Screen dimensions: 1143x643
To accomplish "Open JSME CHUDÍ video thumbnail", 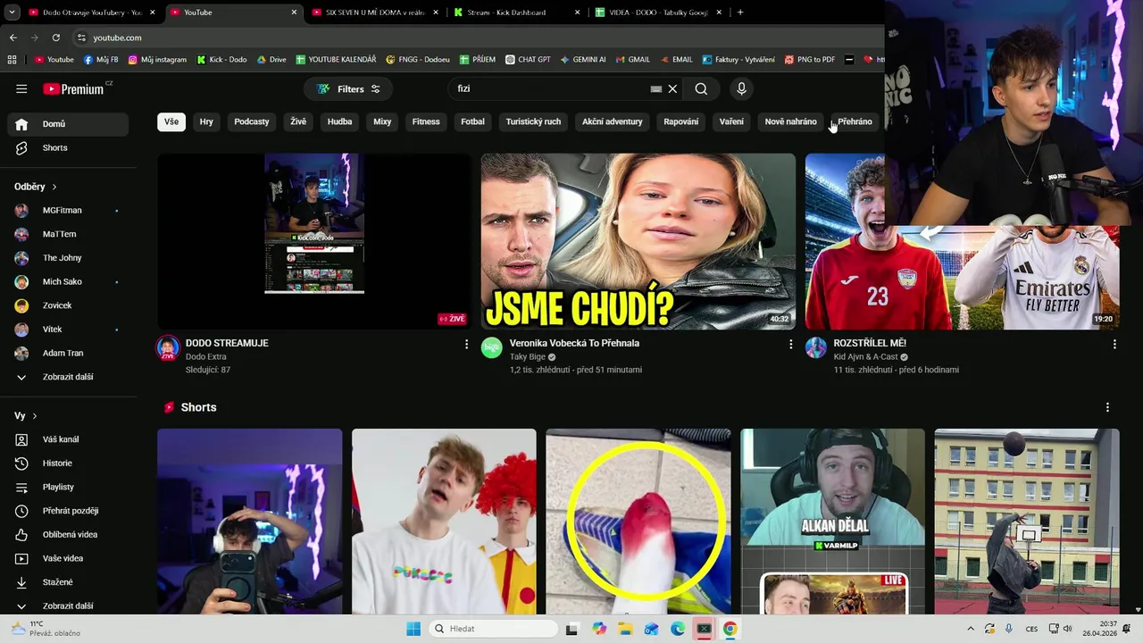I will 638,241.
